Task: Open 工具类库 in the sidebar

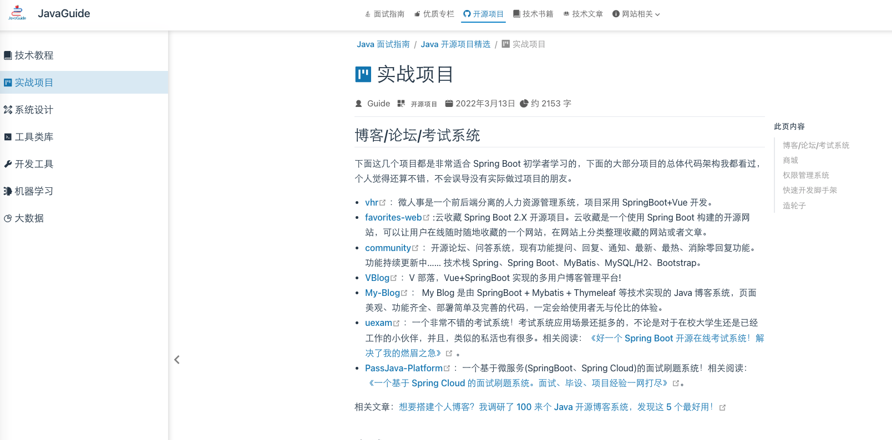Action: pos(84,137)
